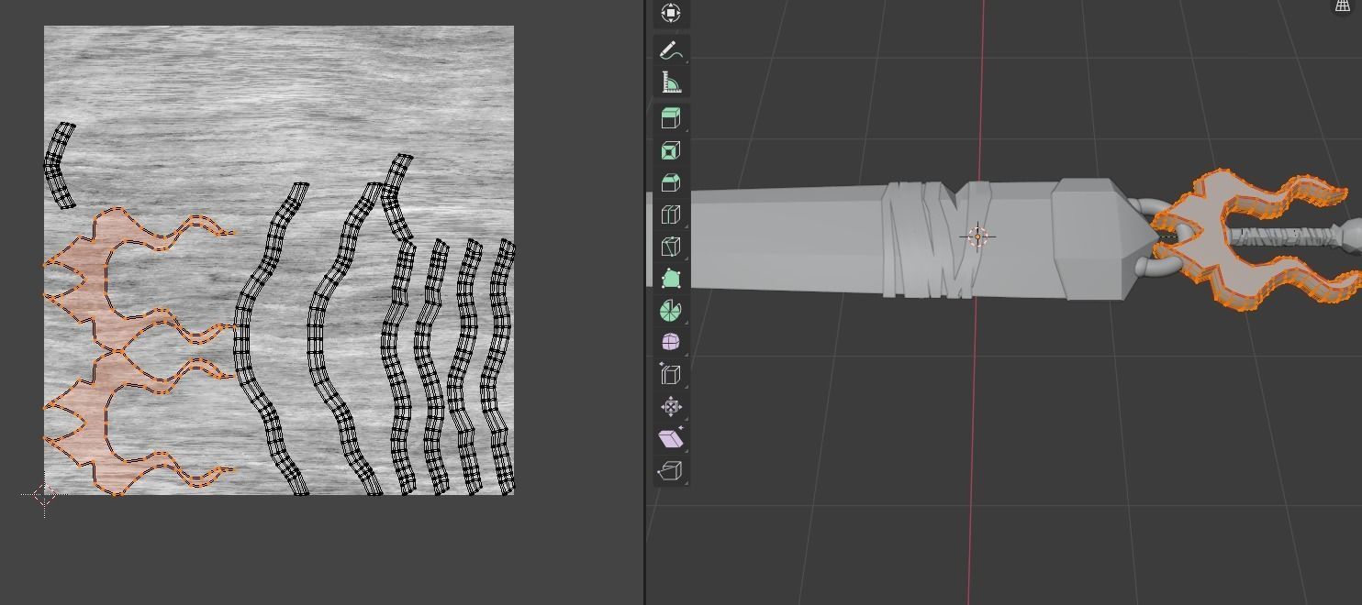Select the Loop Cut tool
This screenshot has width=1362, height=605.
tap(671, 214)
